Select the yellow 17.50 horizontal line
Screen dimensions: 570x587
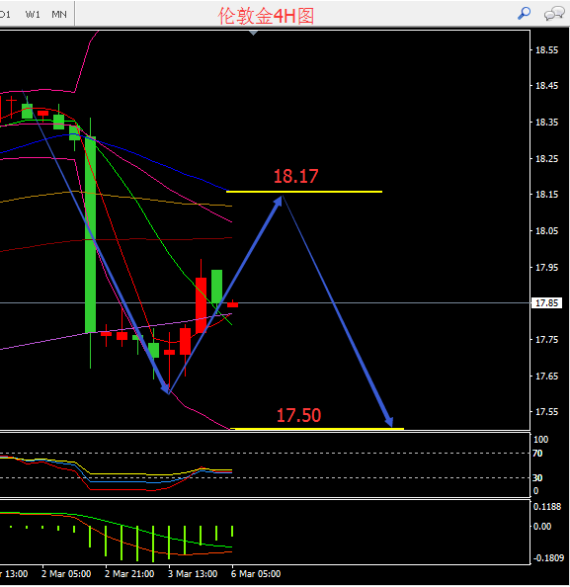click(x=317, y=429)
